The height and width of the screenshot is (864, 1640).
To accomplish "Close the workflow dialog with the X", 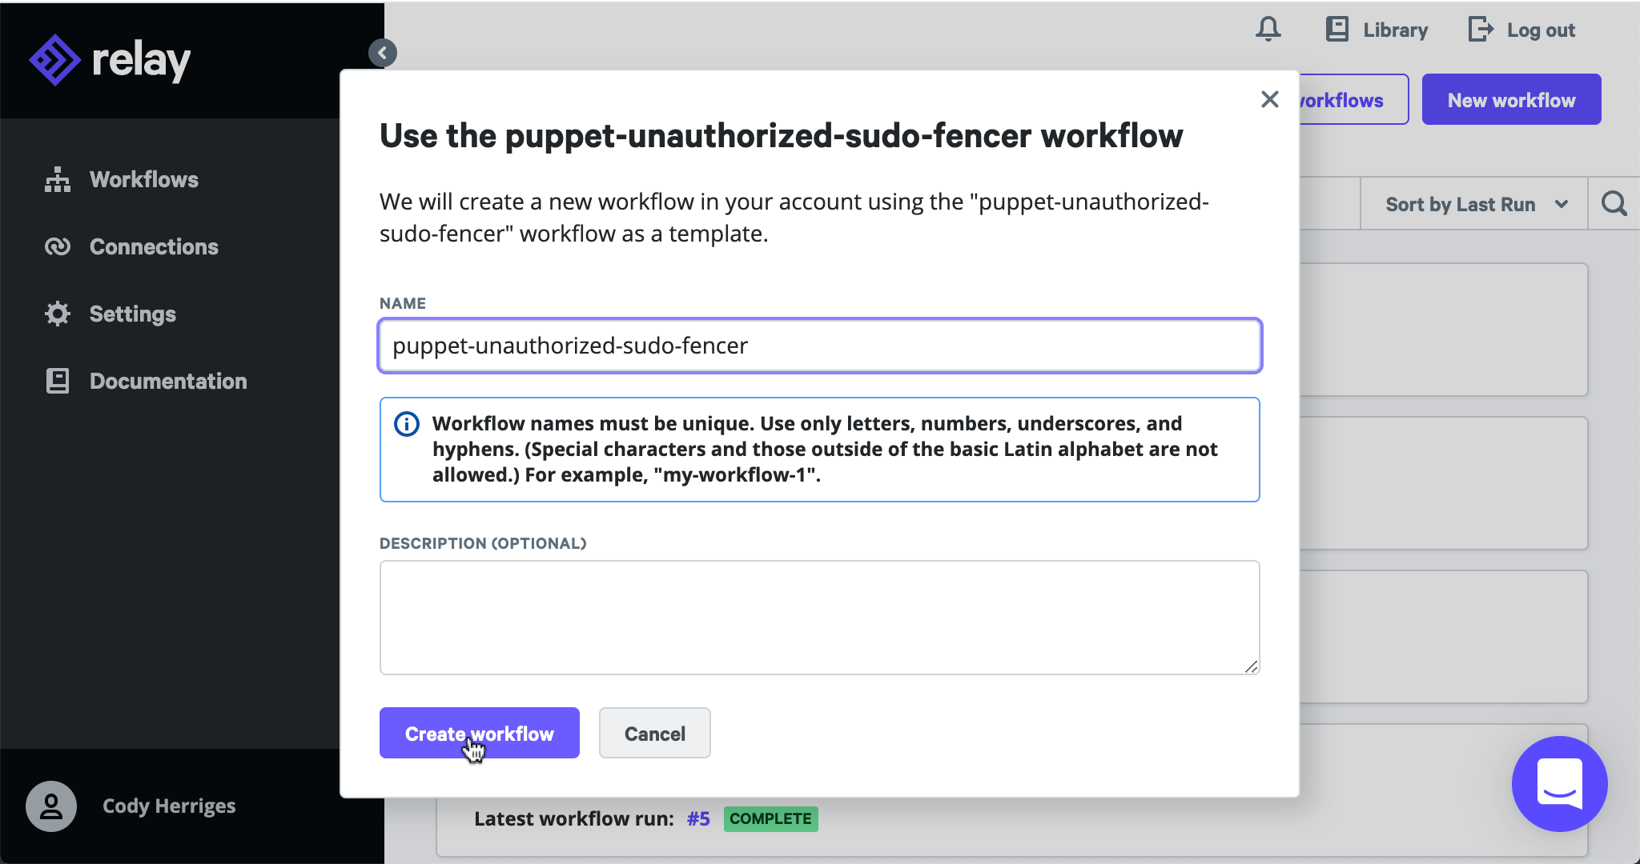I will coord(1269,99).
